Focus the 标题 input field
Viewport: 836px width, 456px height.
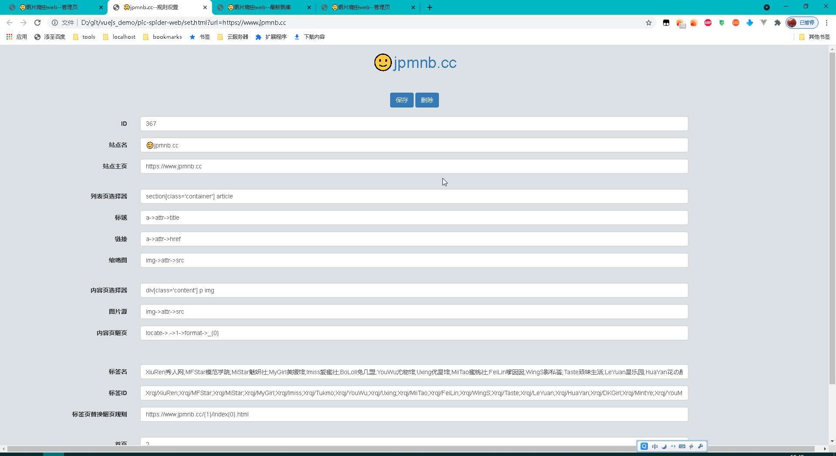[x=414, y=218]
